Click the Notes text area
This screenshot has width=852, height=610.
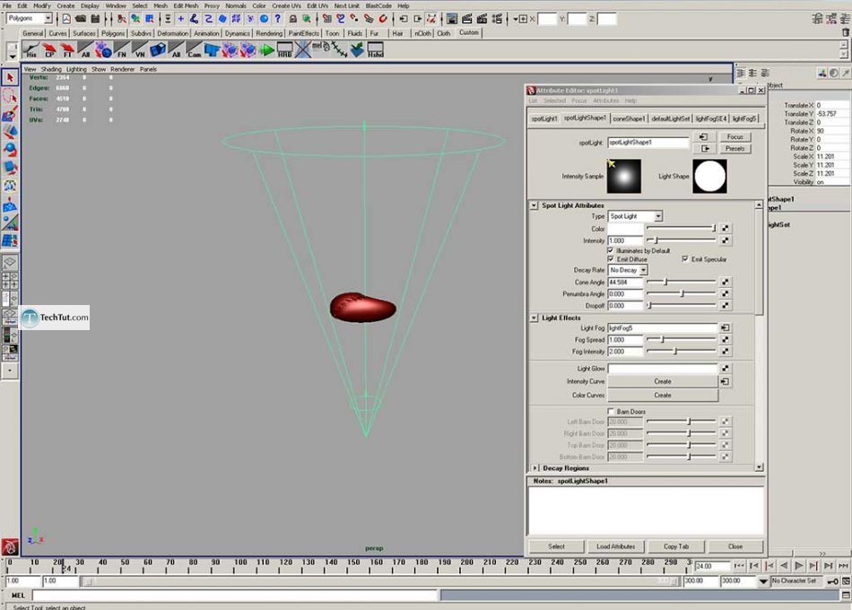646,510
